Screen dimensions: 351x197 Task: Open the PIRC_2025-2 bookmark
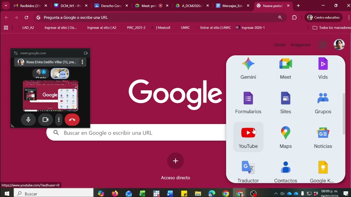[136, 28]
